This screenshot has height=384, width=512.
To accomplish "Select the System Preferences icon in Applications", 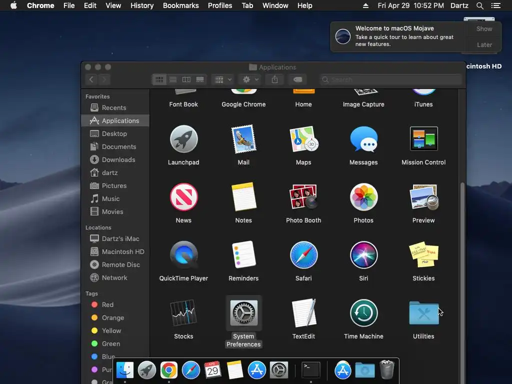I will click(x=243, y=313).
